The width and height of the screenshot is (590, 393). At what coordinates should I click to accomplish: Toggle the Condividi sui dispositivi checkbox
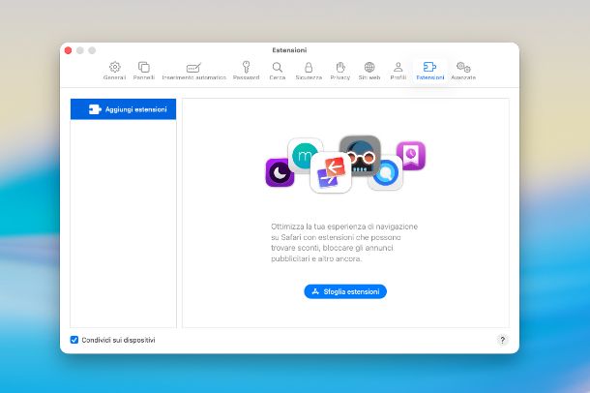[x=74, y=340]
